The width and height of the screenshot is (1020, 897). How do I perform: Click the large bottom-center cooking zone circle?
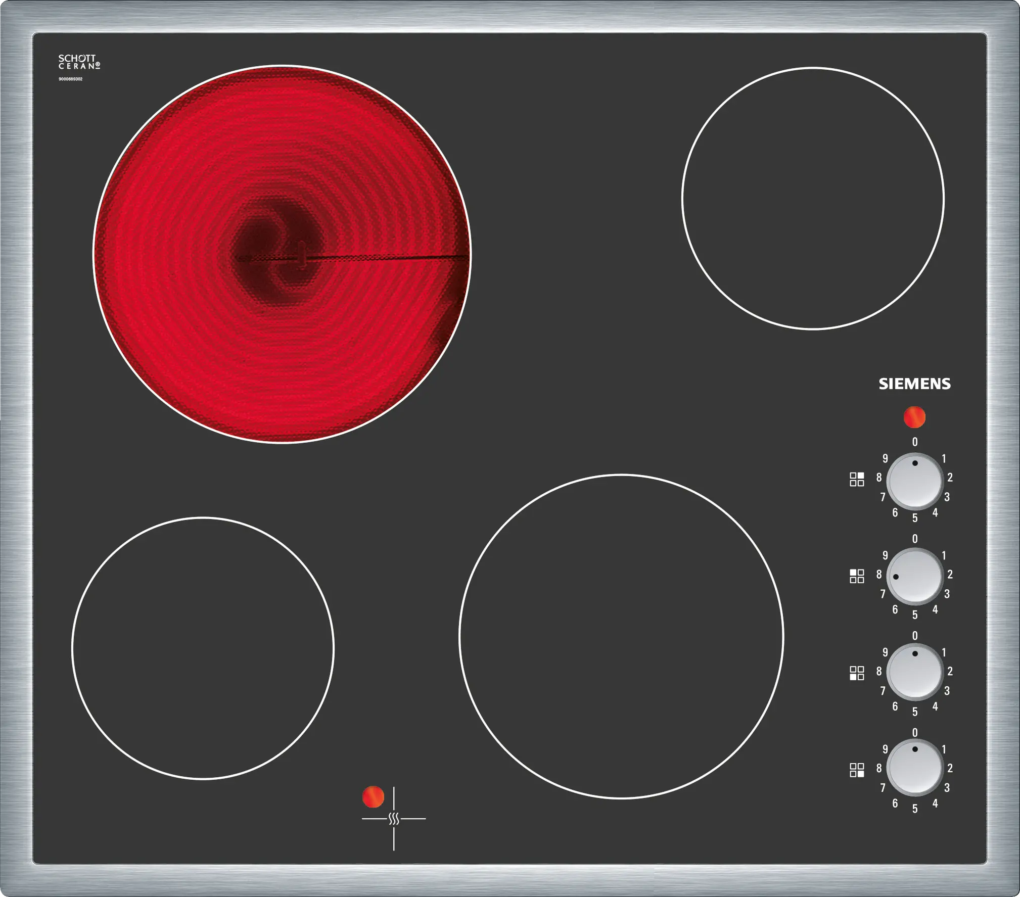click(x=621, y=636)
